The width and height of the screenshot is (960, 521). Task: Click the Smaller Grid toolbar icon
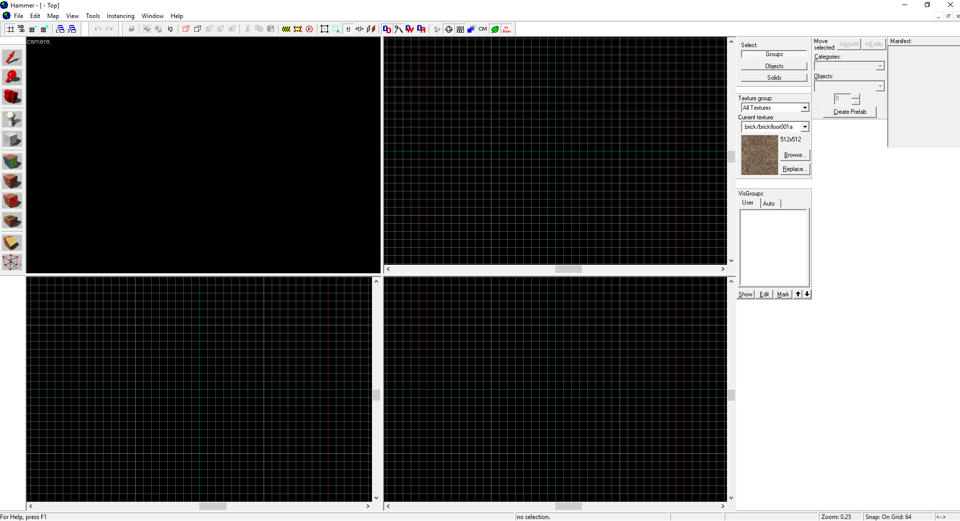pyautogui.click(x=32, y=29)
